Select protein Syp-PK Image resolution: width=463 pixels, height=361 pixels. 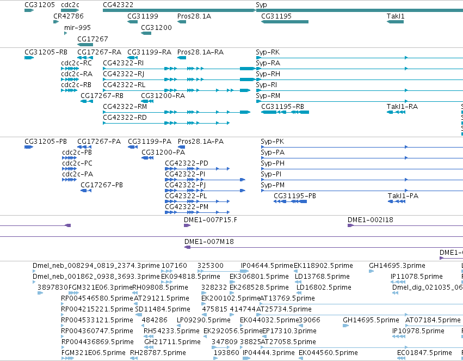[272, 142]
